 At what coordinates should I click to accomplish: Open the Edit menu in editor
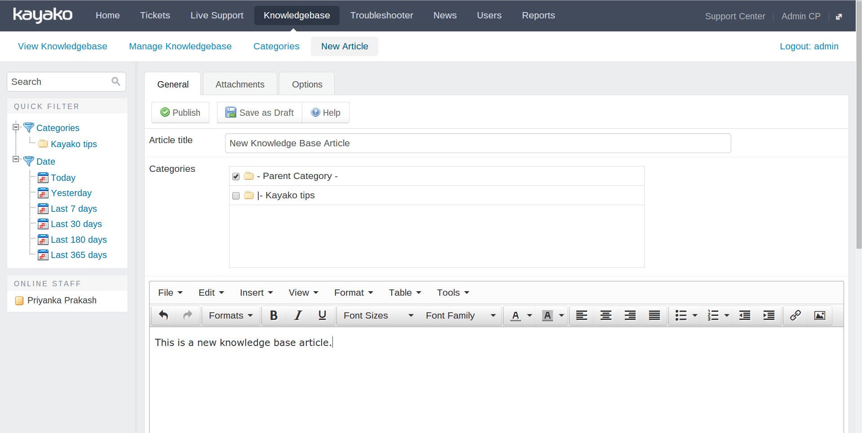[211, 293]
